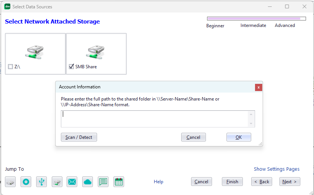Click the Z:\ network drive icon
314x195 pixels.
pos(34,52)
